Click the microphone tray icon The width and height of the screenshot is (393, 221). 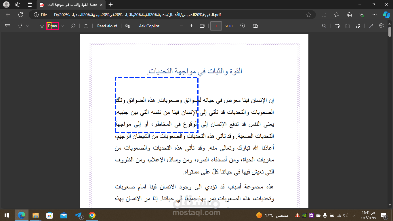pos(325,215)
